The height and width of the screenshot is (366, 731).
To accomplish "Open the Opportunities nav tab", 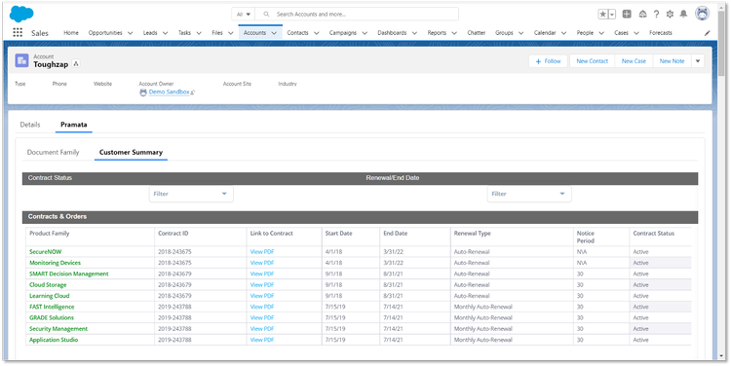I will pyautogui.click(x=105, y=33).
